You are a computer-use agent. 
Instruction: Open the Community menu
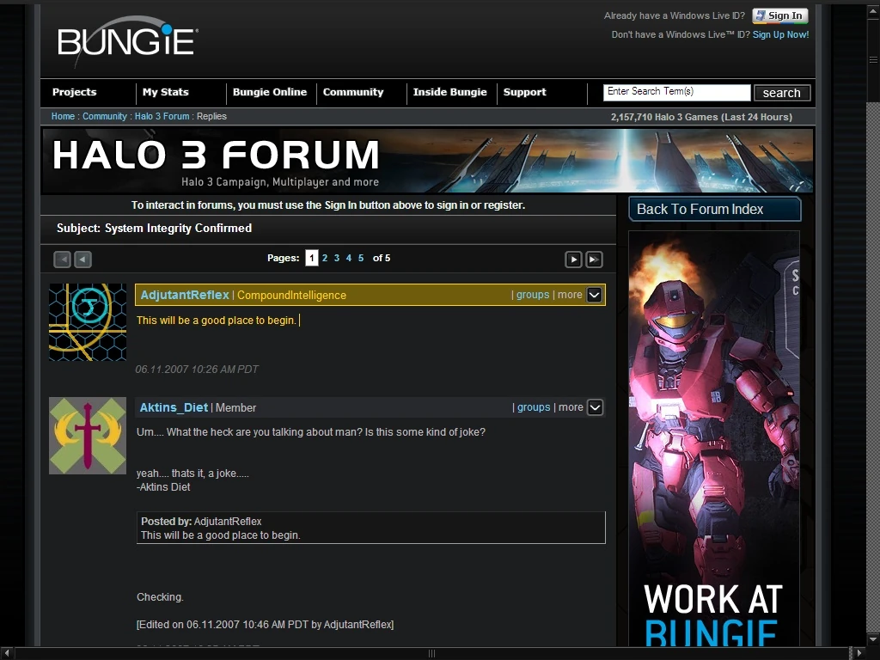353,92
